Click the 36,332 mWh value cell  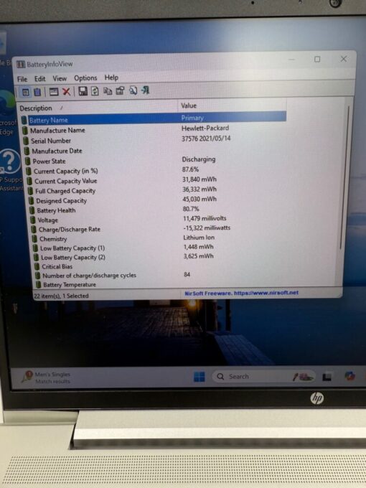tap(200, 189)
